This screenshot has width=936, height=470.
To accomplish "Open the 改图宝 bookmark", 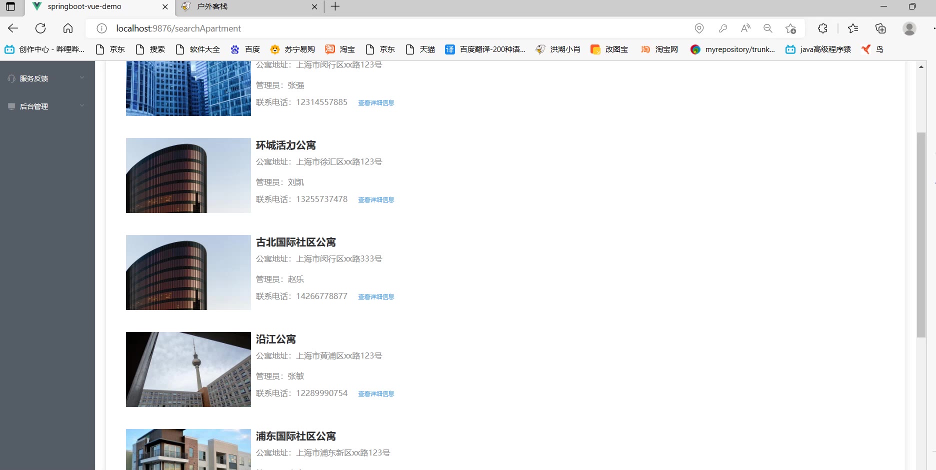I will pos(609,49).
